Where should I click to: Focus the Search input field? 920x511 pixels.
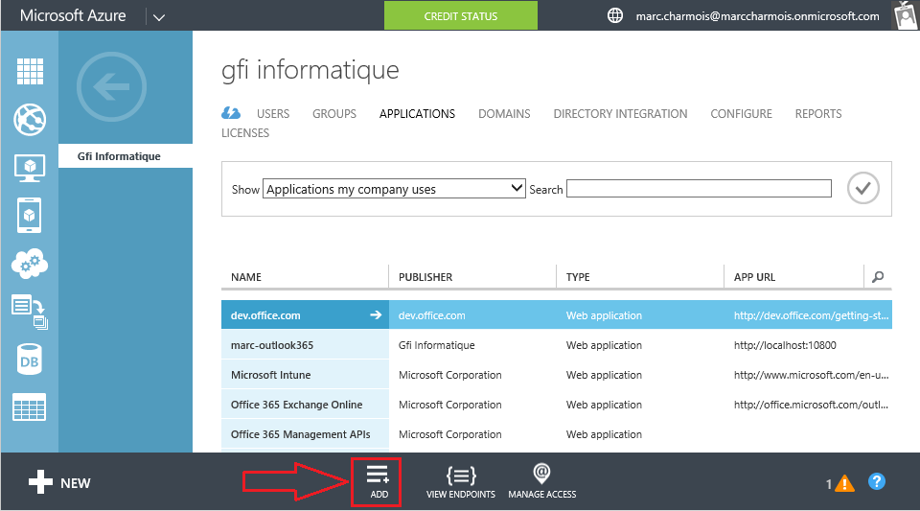(x=699, y=189)
